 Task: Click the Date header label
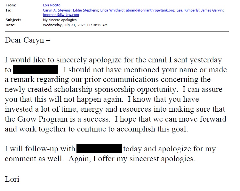pos(10,25)
